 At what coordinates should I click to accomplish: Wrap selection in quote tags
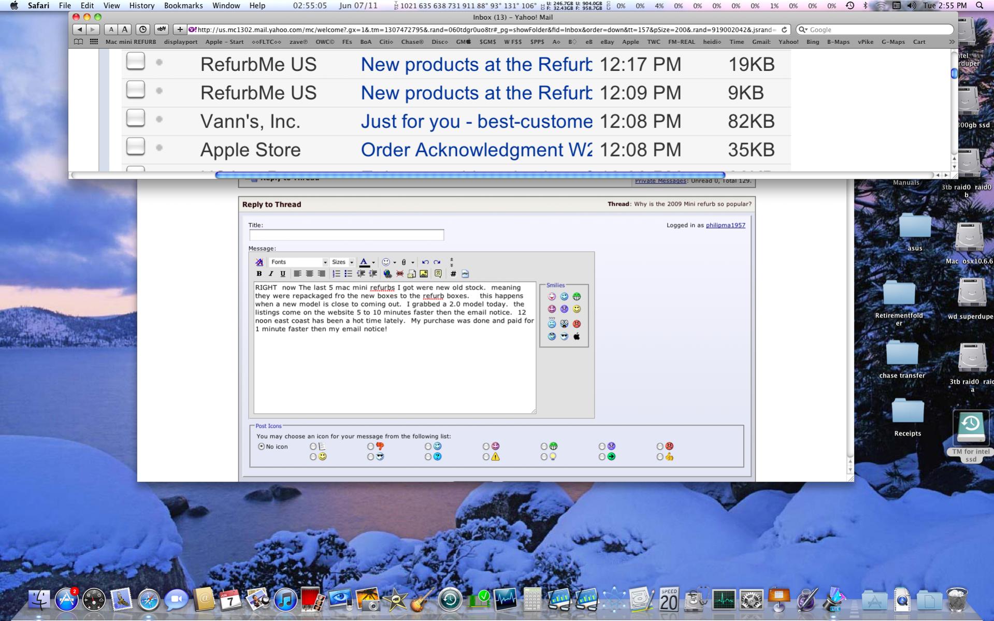click(438, 273)
